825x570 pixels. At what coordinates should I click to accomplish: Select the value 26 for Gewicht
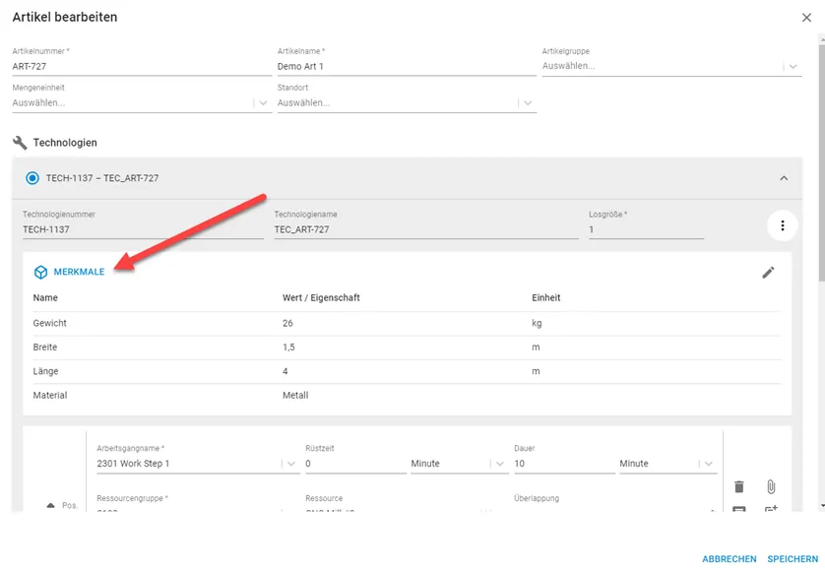click(287, 323)
